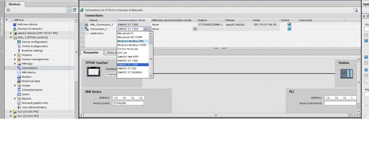Expand the HMI tags folder arrow

click(x=15, y=63)
